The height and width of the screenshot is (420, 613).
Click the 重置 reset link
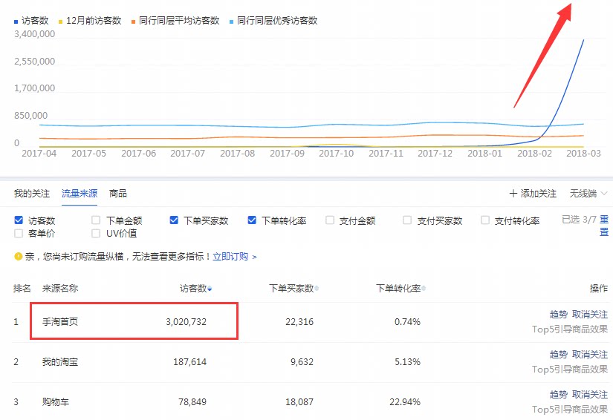pos(604,226)
